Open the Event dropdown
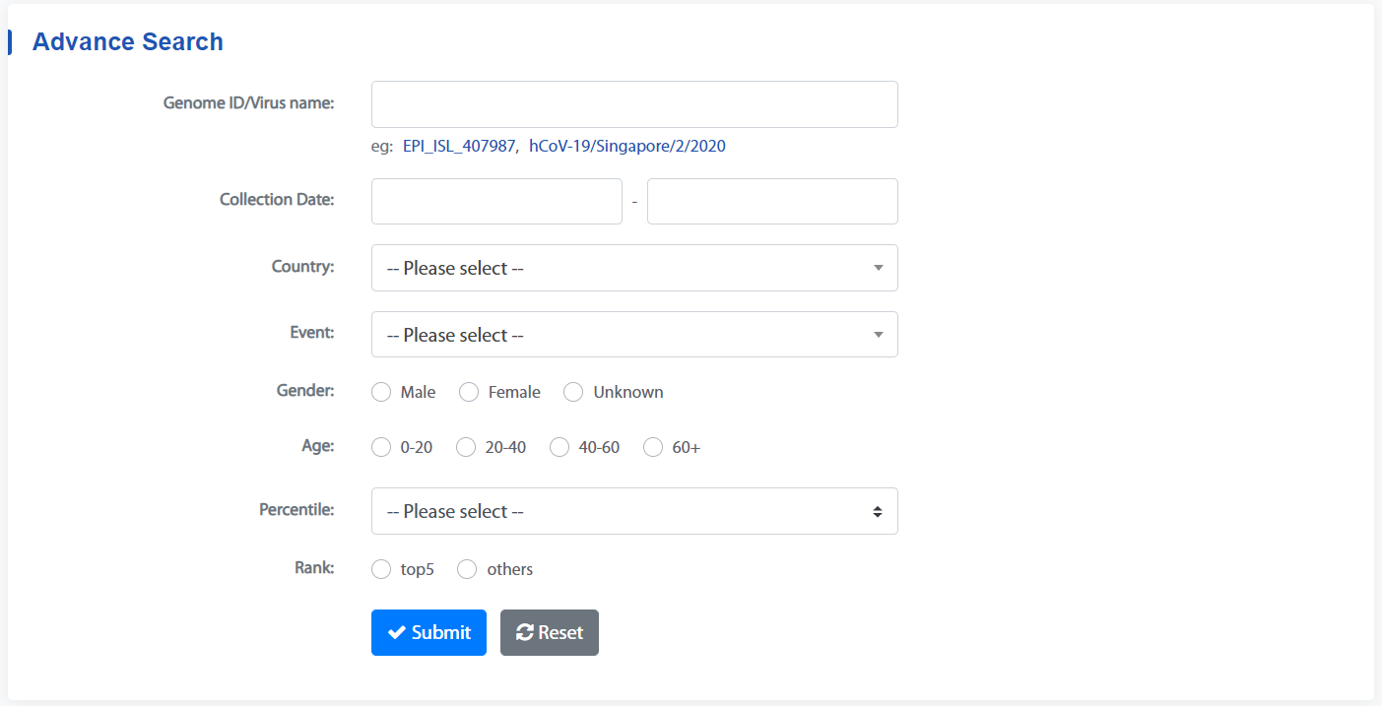 (x=634, y=335)
